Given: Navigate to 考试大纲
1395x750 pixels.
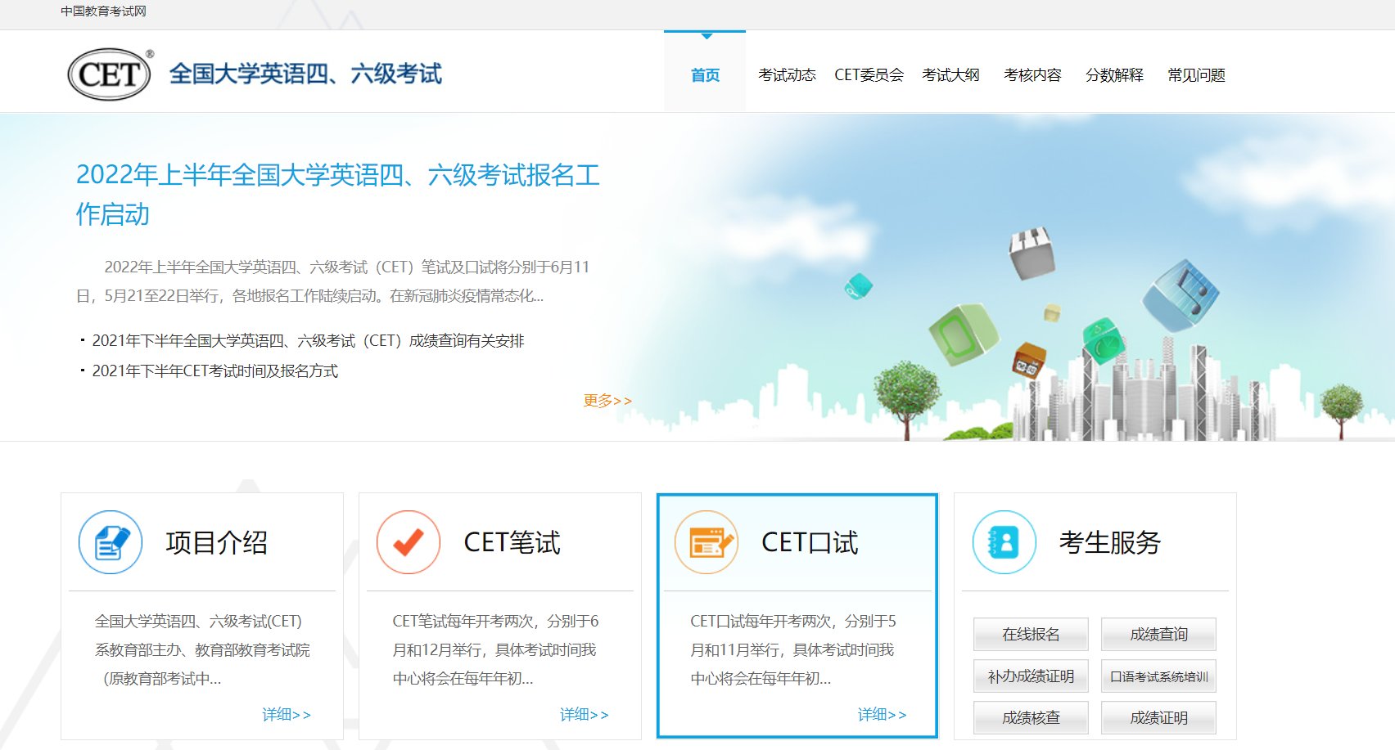Looking at the screenshot, I should pos(952,74).
